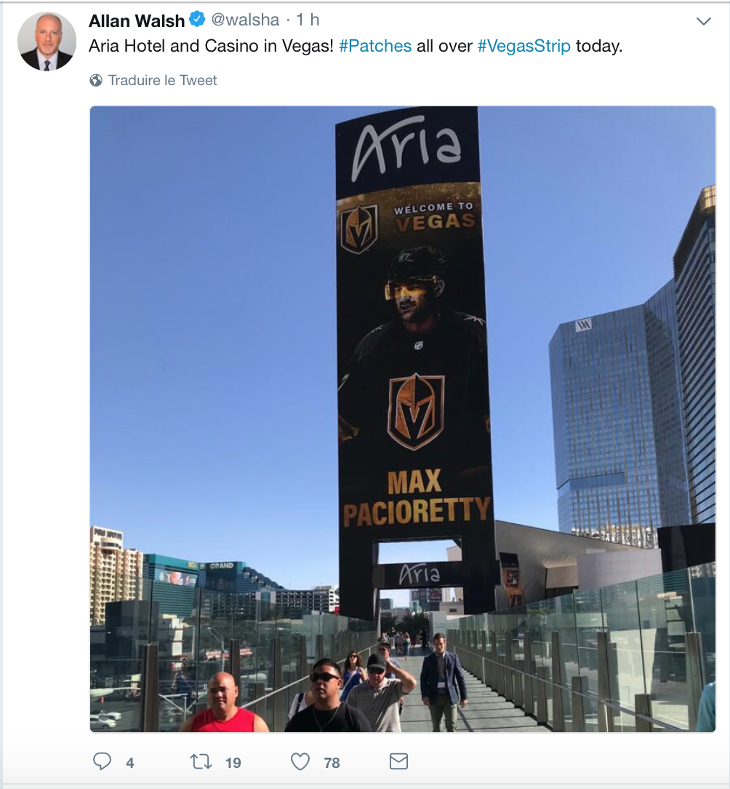Click the blue verified badge next to Allan Walsh
The width and height of the screenshot is (730, 789).
pyautogui.click(x=197, y=20)
